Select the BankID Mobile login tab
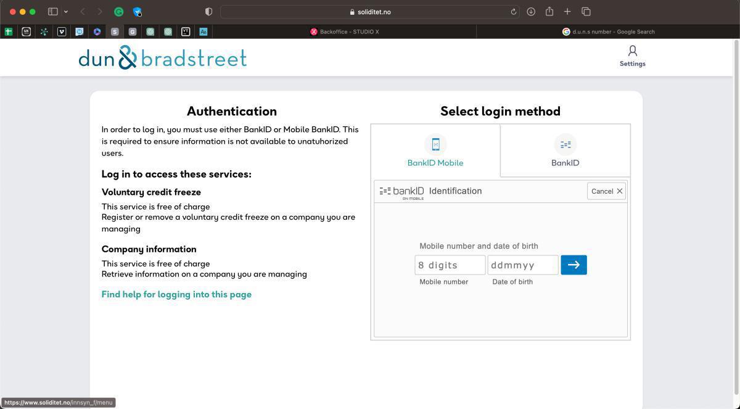The height and width of the screenshot is (409, 740). [435, 151]
